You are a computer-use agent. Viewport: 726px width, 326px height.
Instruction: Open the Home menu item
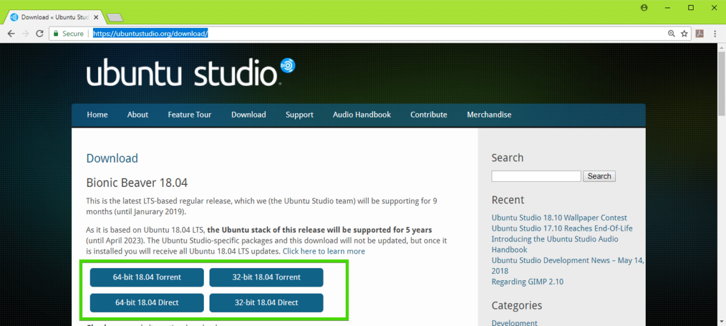tap(97, 115)
